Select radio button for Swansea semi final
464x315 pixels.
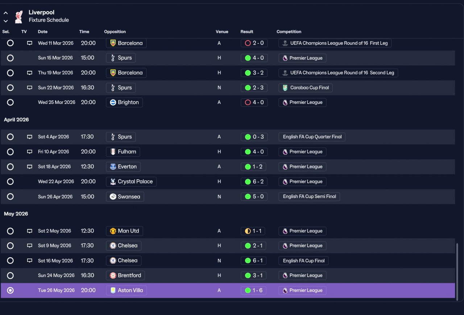pos(10,197)
